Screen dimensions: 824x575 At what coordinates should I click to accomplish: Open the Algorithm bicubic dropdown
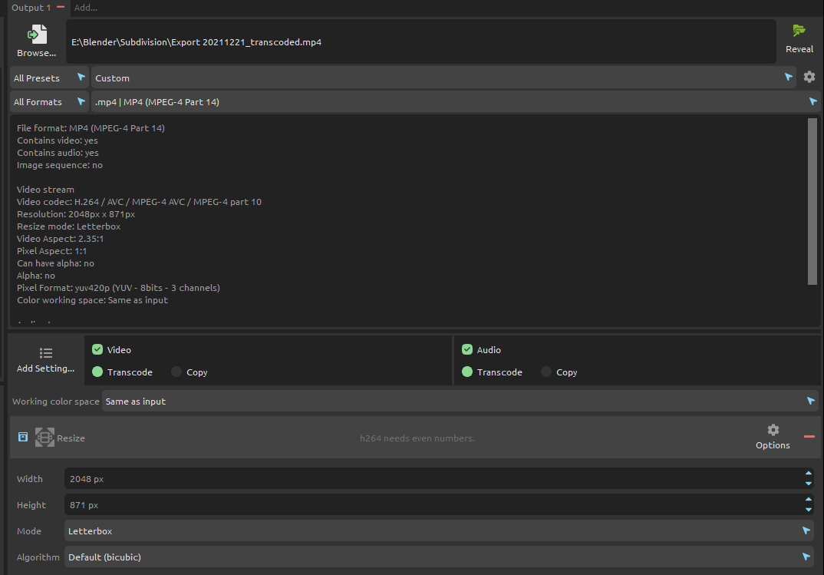click(x=439, y=557)
